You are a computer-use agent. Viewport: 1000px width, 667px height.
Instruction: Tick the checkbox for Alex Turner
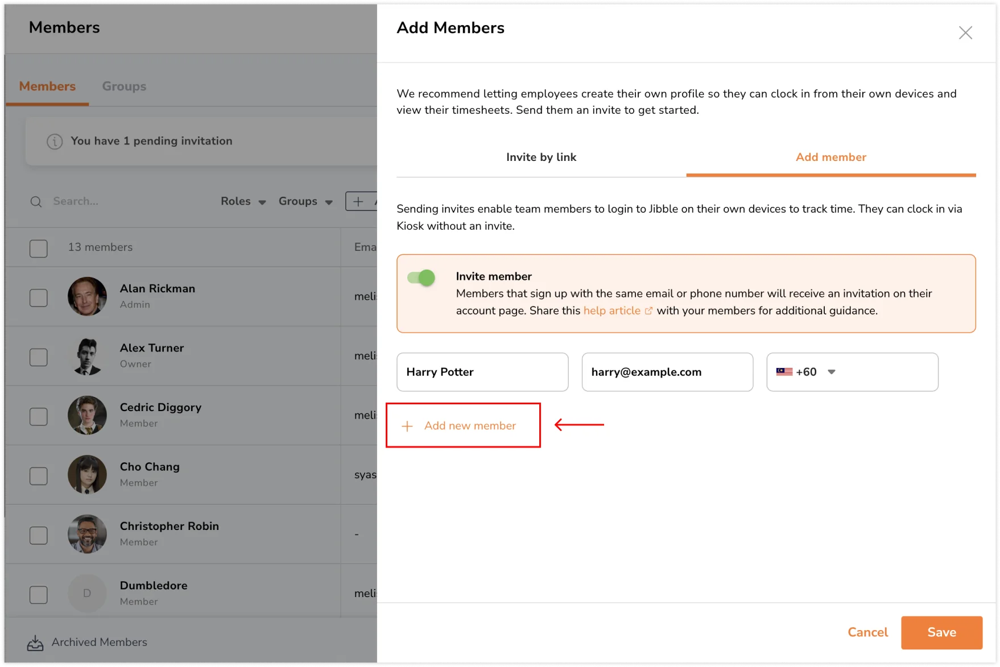click(39, 357)
